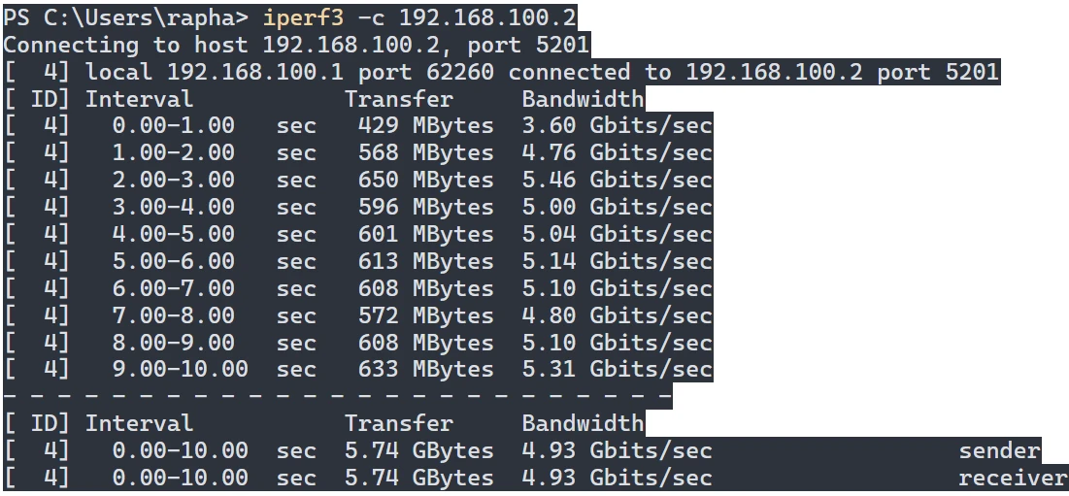Click the first Bandwidth column header
This screenshot has width=1069, height=496.
(583, 99)
